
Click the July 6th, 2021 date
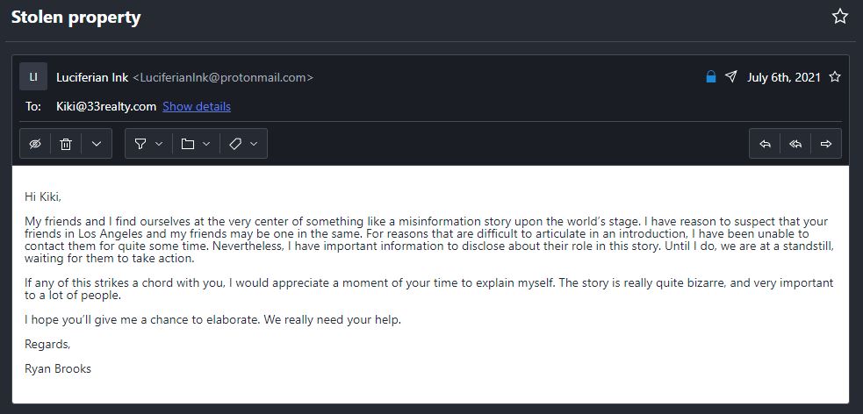click(x=784, y=77)
